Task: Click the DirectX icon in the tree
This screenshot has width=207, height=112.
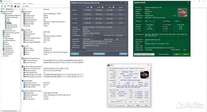Action: (x=4, y=44)
